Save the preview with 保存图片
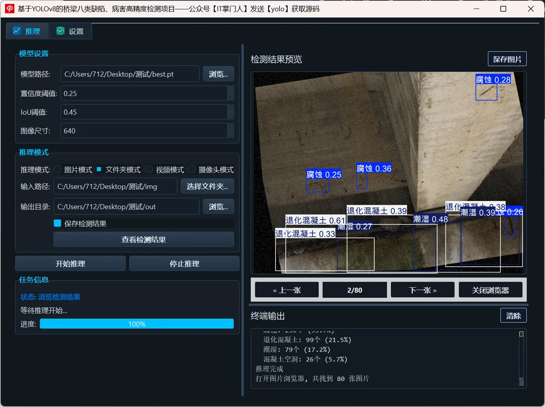Image resolution: width=545 pixels, height=407 pixels. tap(507, 59)
